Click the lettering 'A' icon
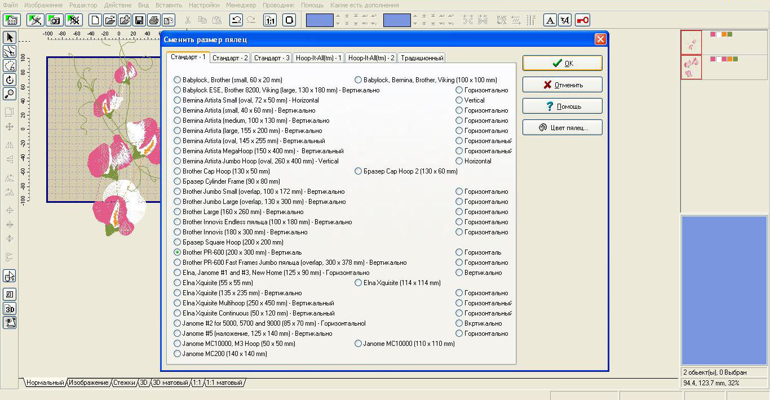 [x=550, y=20]
